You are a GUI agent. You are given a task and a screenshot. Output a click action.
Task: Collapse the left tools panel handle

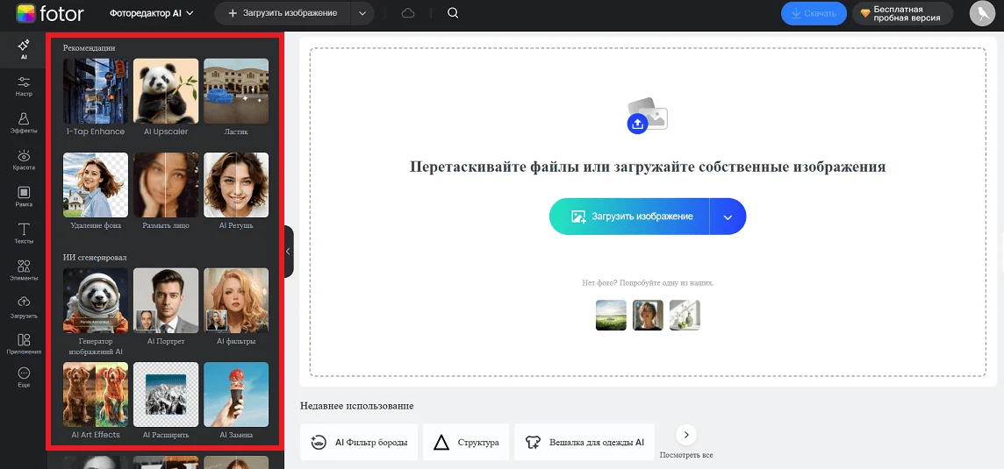click(289, 251)
